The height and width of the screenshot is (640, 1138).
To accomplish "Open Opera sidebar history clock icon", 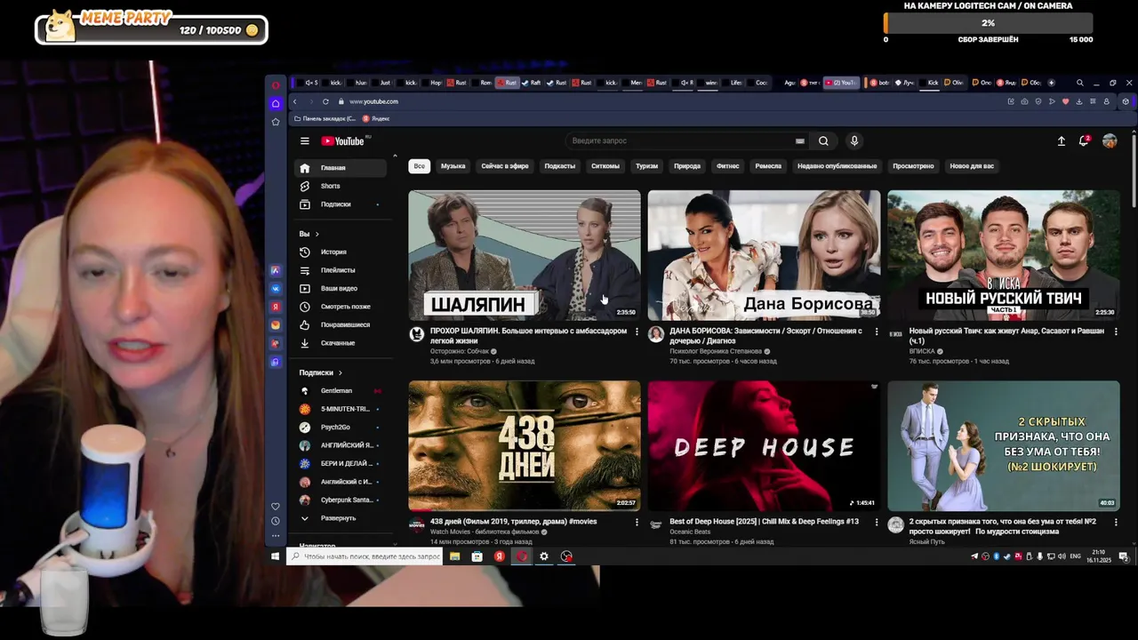I will (x=276, y=521).
